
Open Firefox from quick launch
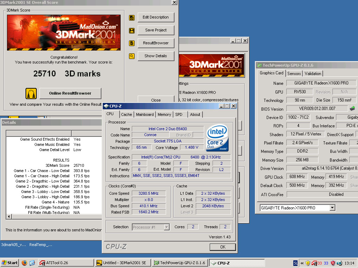[24, 263]
